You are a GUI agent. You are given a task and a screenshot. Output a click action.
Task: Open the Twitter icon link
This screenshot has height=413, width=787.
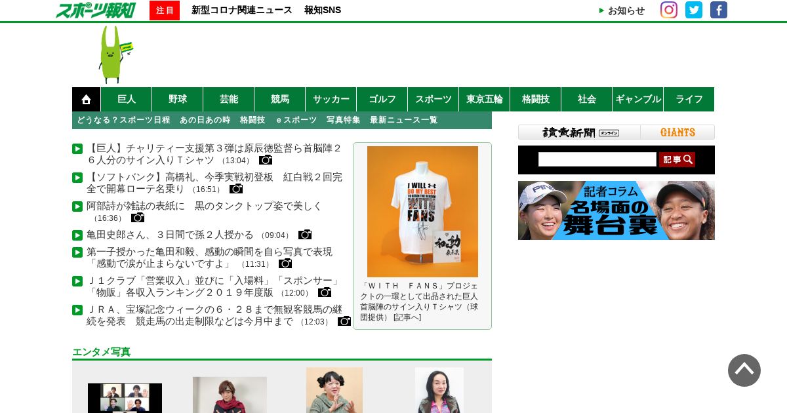pyautogui.click(x=694, y=10)
